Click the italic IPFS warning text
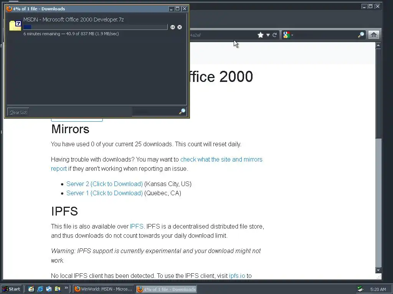This screenshot has height=294, width=393. (156, 255)
